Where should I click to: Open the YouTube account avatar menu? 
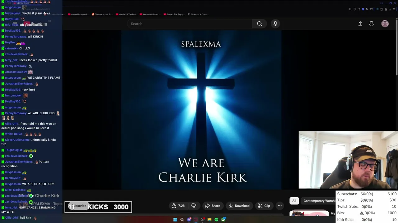(385, 24)
